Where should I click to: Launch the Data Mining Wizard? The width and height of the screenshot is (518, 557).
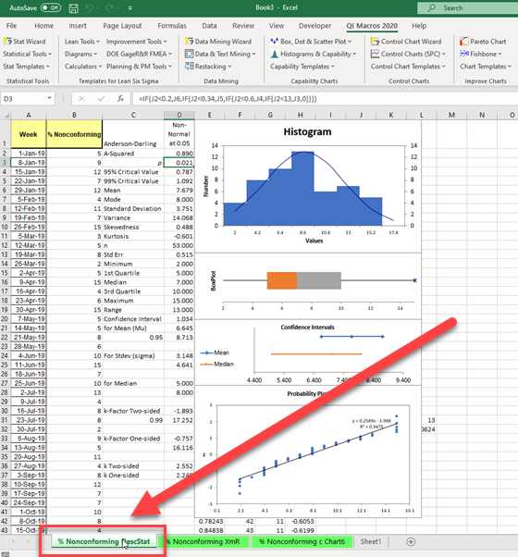218,42
